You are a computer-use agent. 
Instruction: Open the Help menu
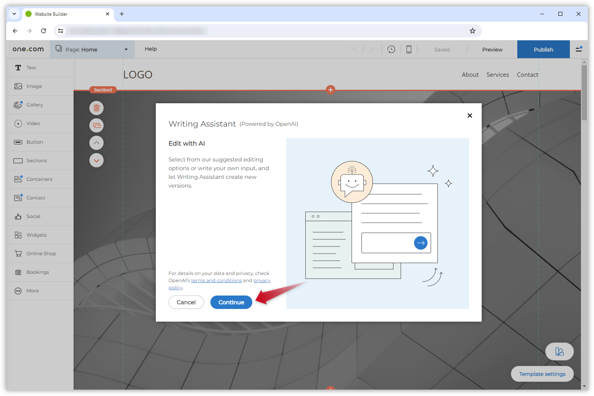(151, 49)
